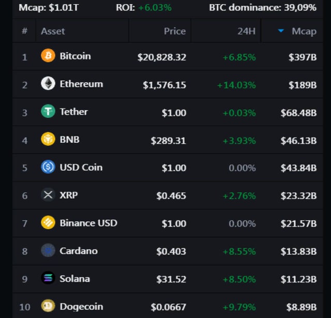
Task: Click Solana's +8.50% change value
Action: [x=239, y=279]
